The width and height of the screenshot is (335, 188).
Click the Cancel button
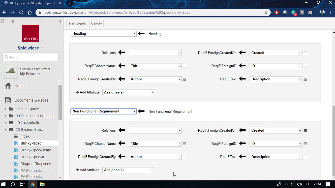96,23
